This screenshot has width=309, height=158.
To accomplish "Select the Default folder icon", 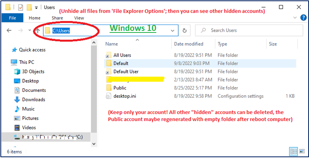I will (x=109, y=63).
